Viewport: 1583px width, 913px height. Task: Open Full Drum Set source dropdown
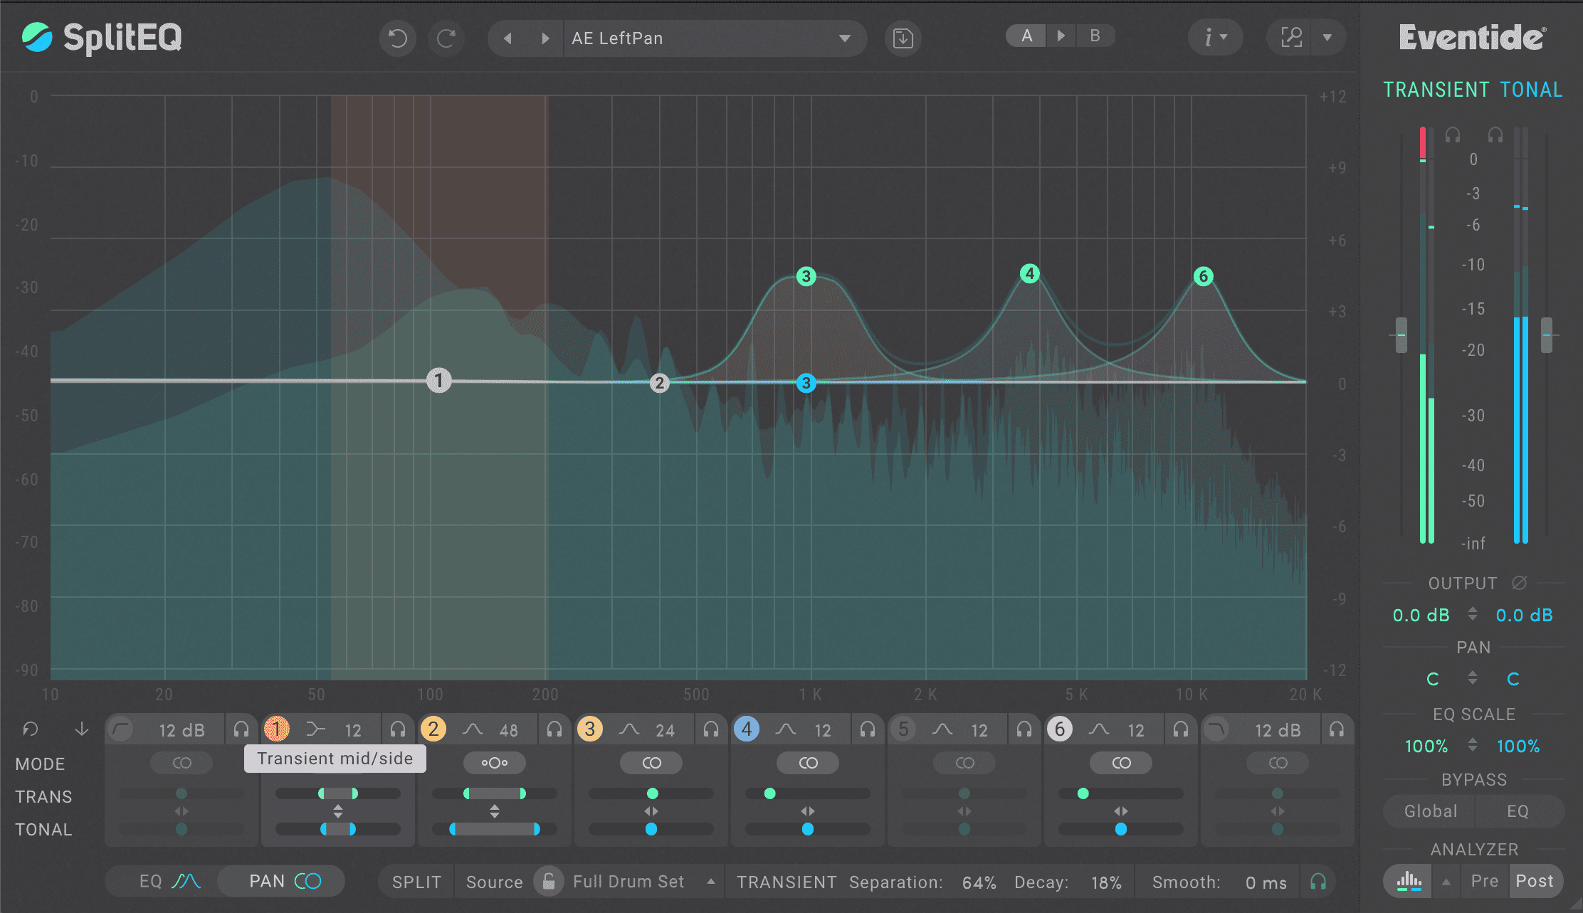pos(643,882)
